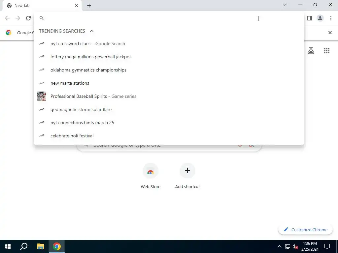Dismiss the Google Chrome infobar
This screenshot has width=338, height=253.
point(330,33)
